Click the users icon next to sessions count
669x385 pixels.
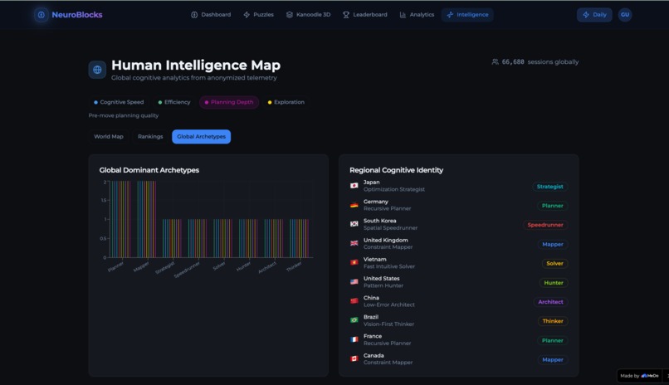[495, 62]
